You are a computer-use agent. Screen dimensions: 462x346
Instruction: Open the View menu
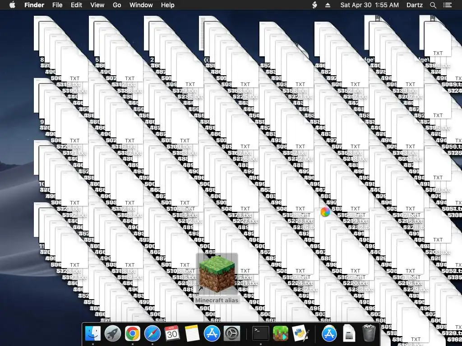97,5
